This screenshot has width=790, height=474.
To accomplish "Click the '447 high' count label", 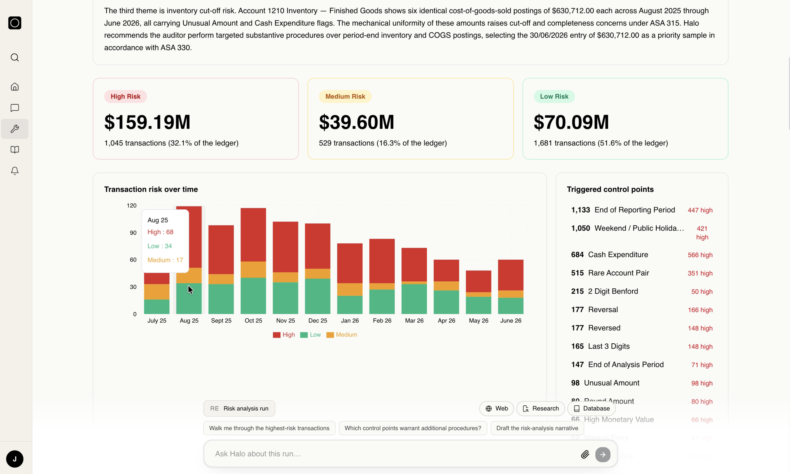I will pyautogui.click(x=700, y=210).
